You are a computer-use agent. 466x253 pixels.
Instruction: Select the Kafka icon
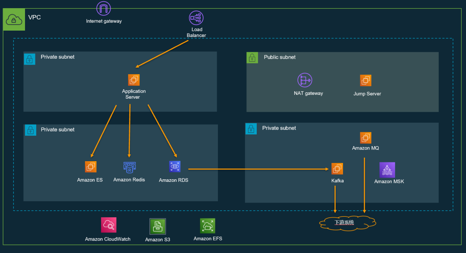[337, 169]
